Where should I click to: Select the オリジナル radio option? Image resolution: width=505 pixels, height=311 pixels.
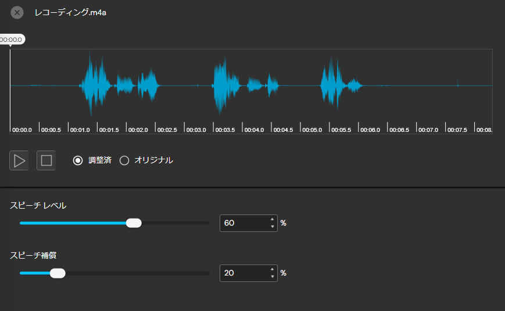coord(124,160)
